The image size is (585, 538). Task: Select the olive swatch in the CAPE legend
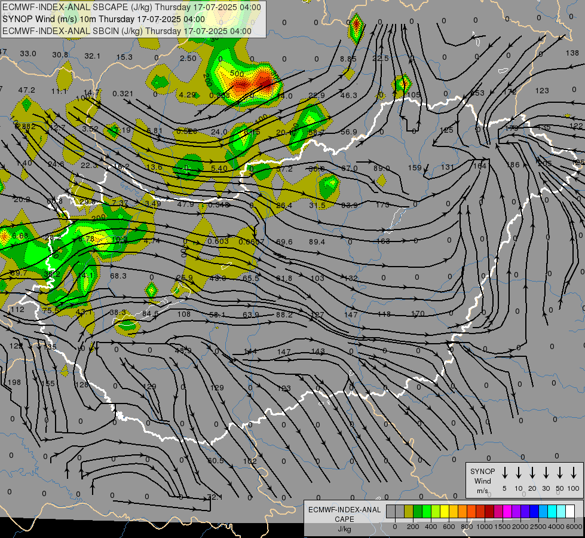click(x=409, y=512)
